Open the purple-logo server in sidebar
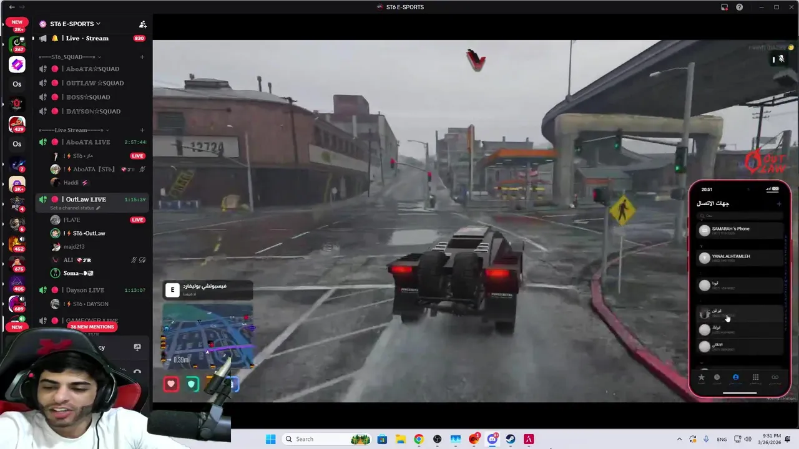 pyautogui.click(x=17, y=64)
